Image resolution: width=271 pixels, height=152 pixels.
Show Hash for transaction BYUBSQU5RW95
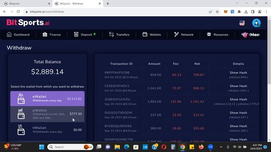[238, 126]
